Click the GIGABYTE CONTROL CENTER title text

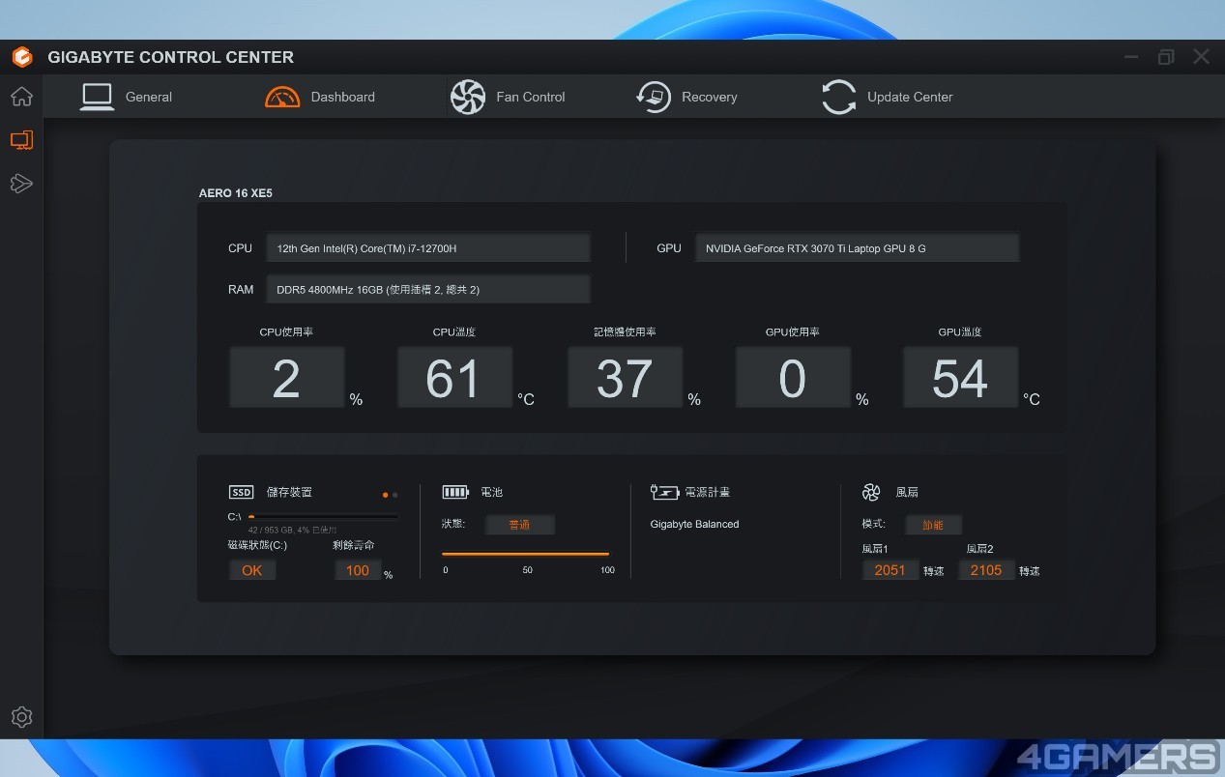[171, 57]
